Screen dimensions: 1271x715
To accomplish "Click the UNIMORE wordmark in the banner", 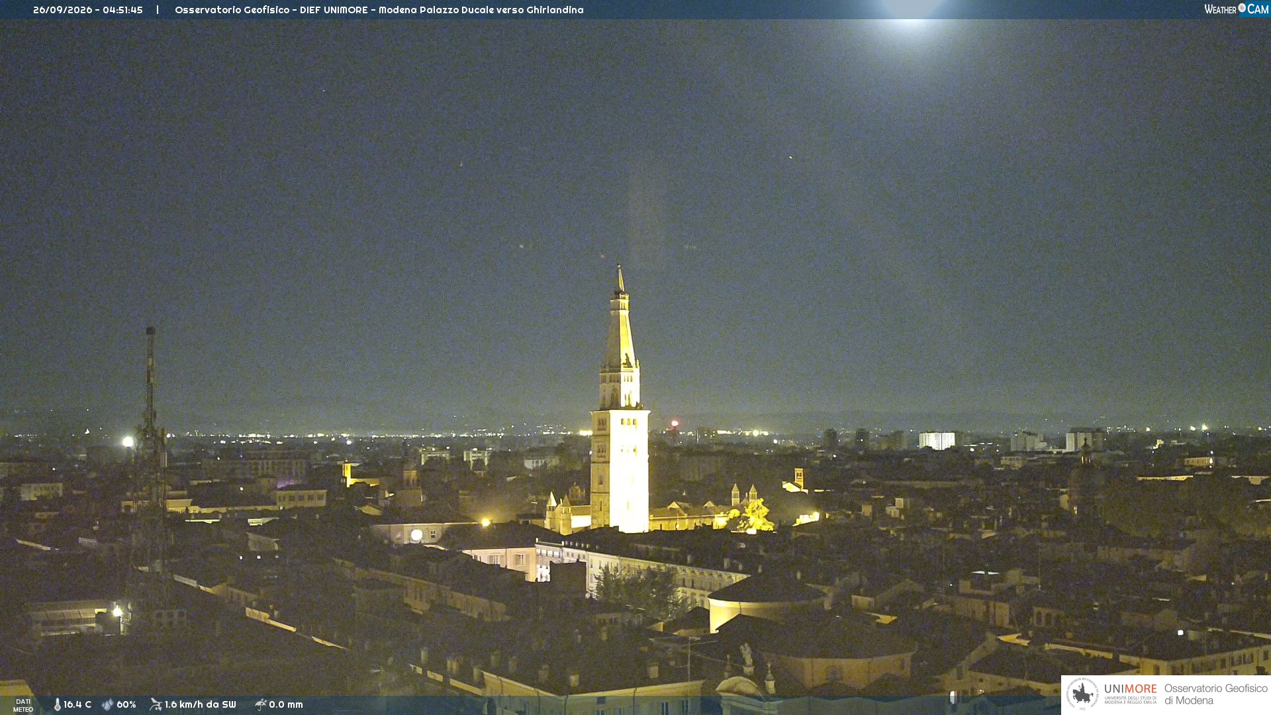I will click(1130, 689).
